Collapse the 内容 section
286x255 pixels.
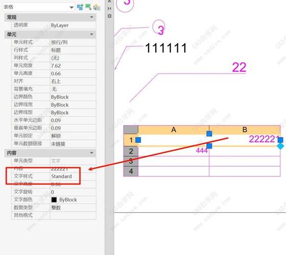(91, 153)
